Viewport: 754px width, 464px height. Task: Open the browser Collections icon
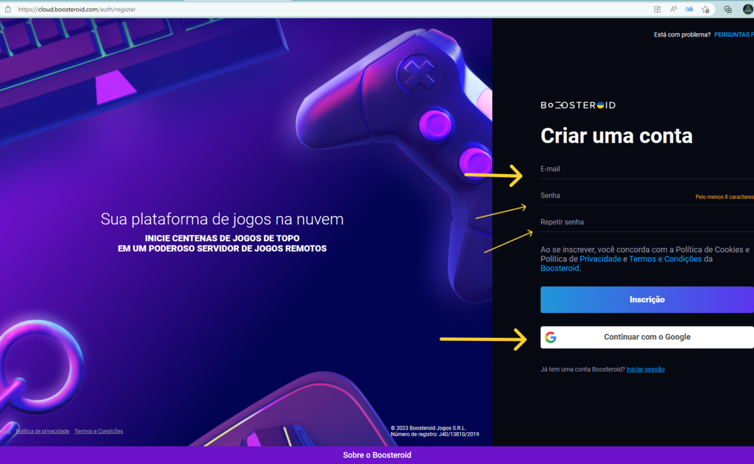[728, 9]
